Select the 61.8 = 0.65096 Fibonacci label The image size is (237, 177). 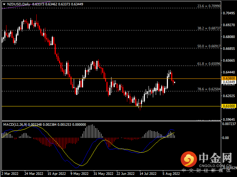209,64
